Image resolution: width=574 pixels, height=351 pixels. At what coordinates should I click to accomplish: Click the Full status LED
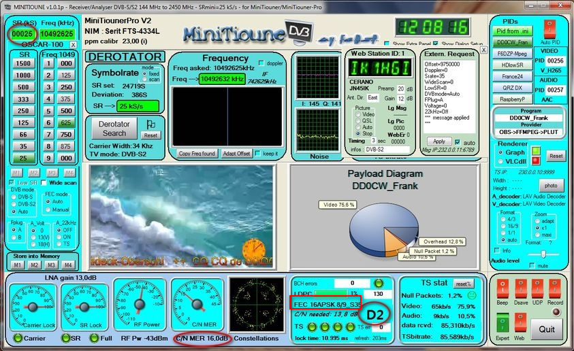[x=94, y=338]
